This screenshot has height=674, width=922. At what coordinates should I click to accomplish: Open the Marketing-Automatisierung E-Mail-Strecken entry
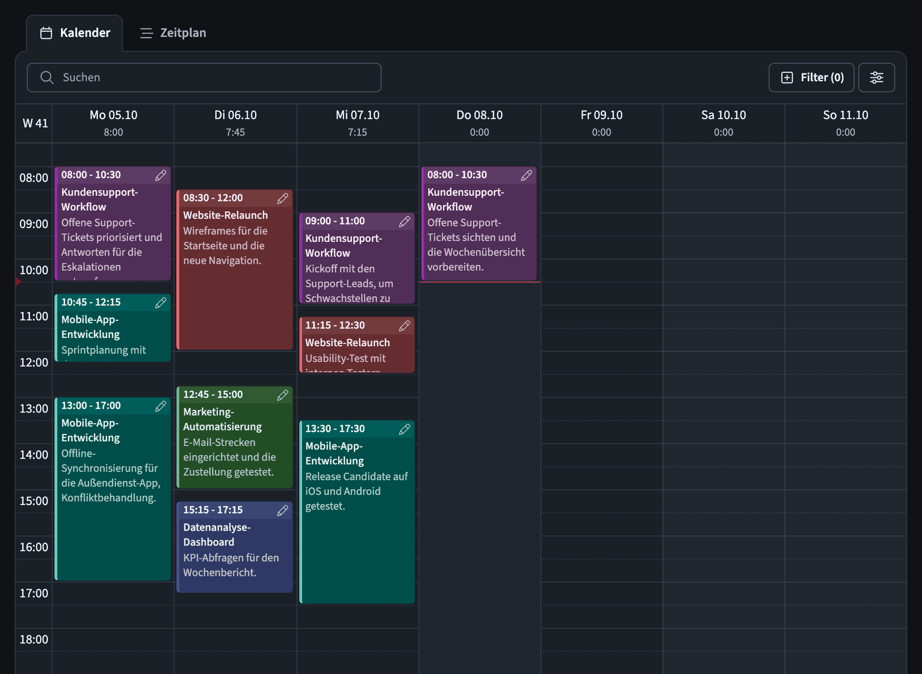click(x=235, y=437)
